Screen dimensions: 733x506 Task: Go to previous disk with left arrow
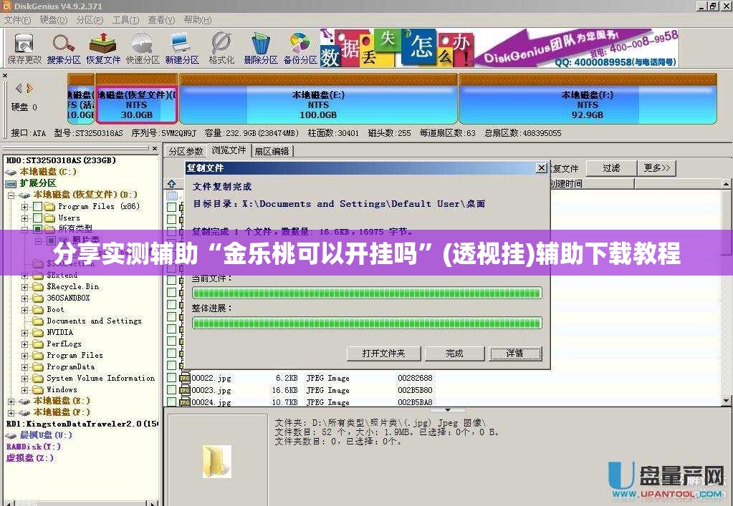click(19, 88)
